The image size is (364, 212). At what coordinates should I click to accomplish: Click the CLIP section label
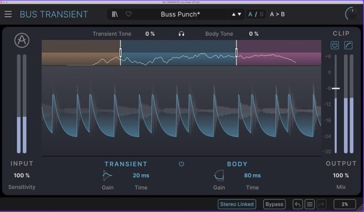point(341,34)
